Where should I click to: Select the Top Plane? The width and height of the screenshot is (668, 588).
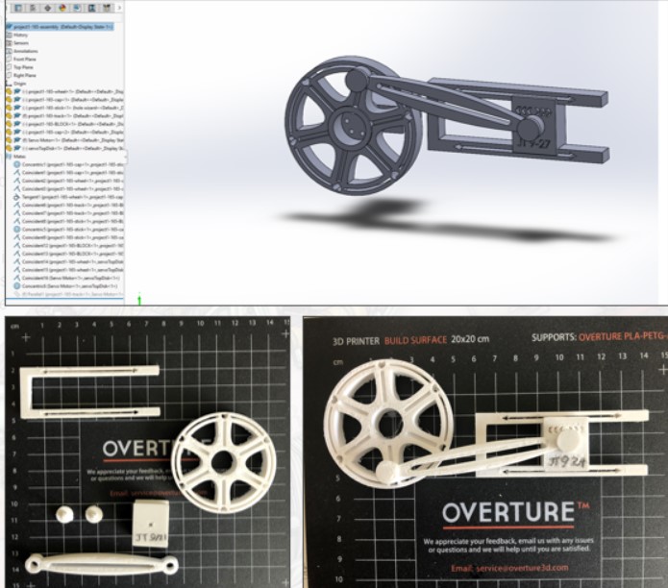24,67
